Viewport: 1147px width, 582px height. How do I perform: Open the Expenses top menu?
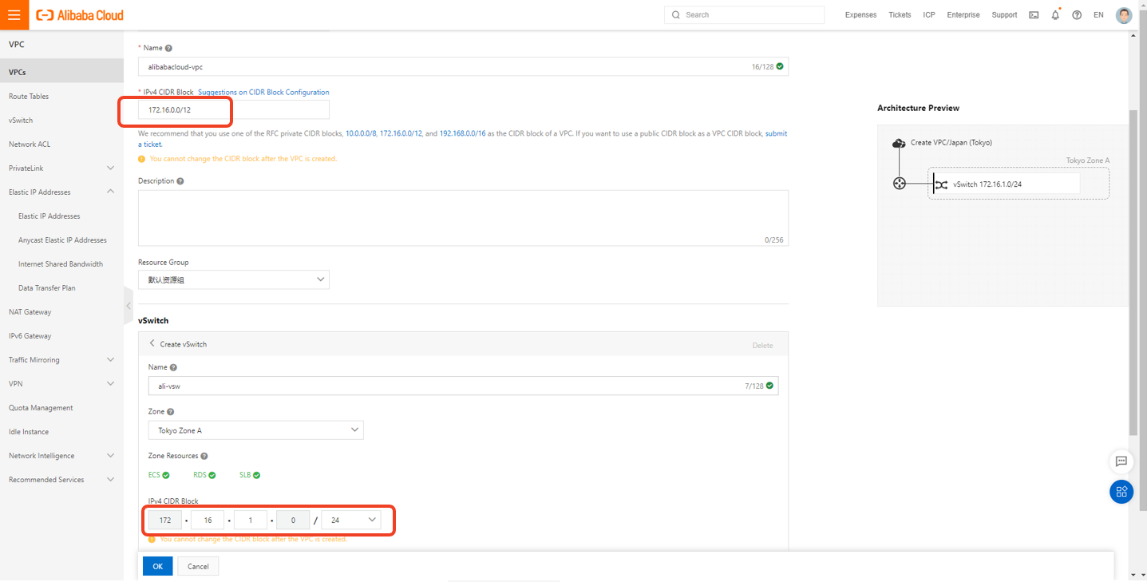[860, 14]
